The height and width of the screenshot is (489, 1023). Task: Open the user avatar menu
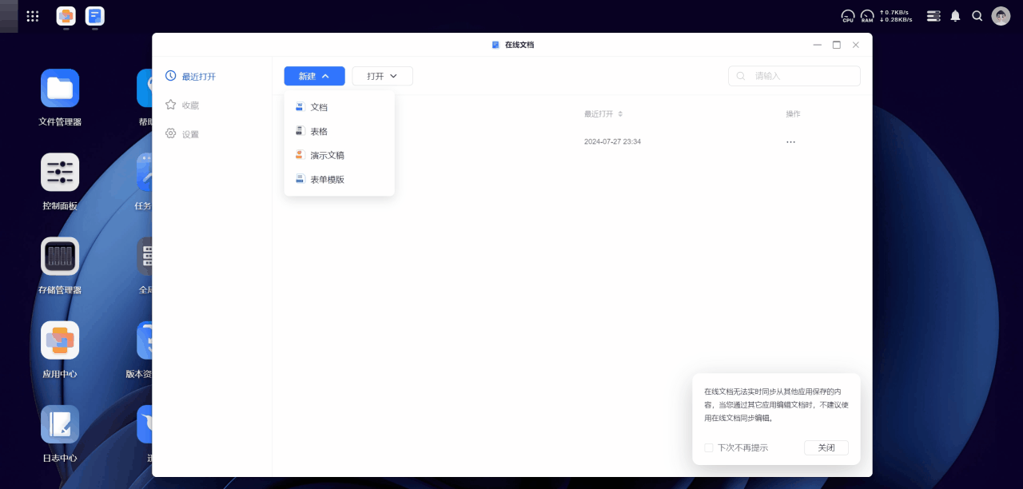(1001, 16)
